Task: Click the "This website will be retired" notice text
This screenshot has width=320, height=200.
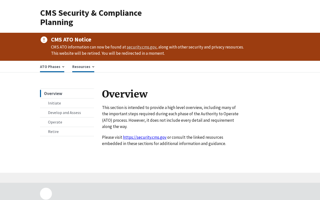Action: click(108, 53)
